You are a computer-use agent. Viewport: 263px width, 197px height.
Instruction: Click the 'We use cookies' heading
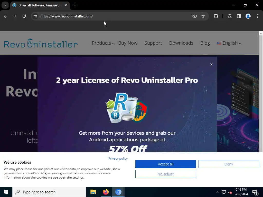17,162
